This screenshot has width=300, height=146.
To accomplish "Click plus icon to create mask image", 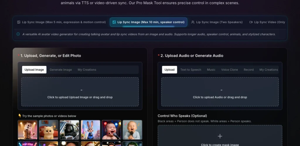I will [x=220, y=136].
